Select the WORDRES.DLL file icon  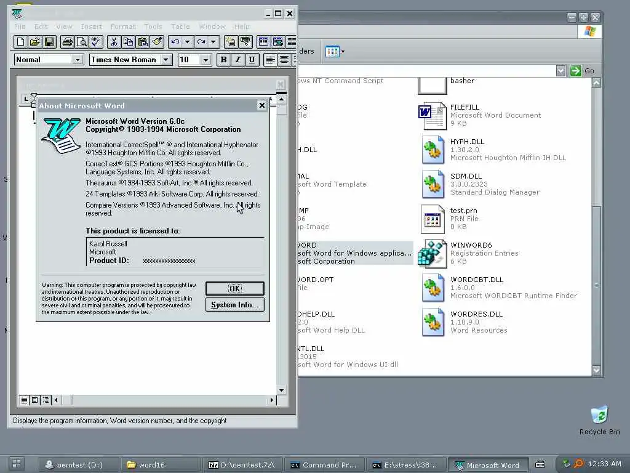433,323
